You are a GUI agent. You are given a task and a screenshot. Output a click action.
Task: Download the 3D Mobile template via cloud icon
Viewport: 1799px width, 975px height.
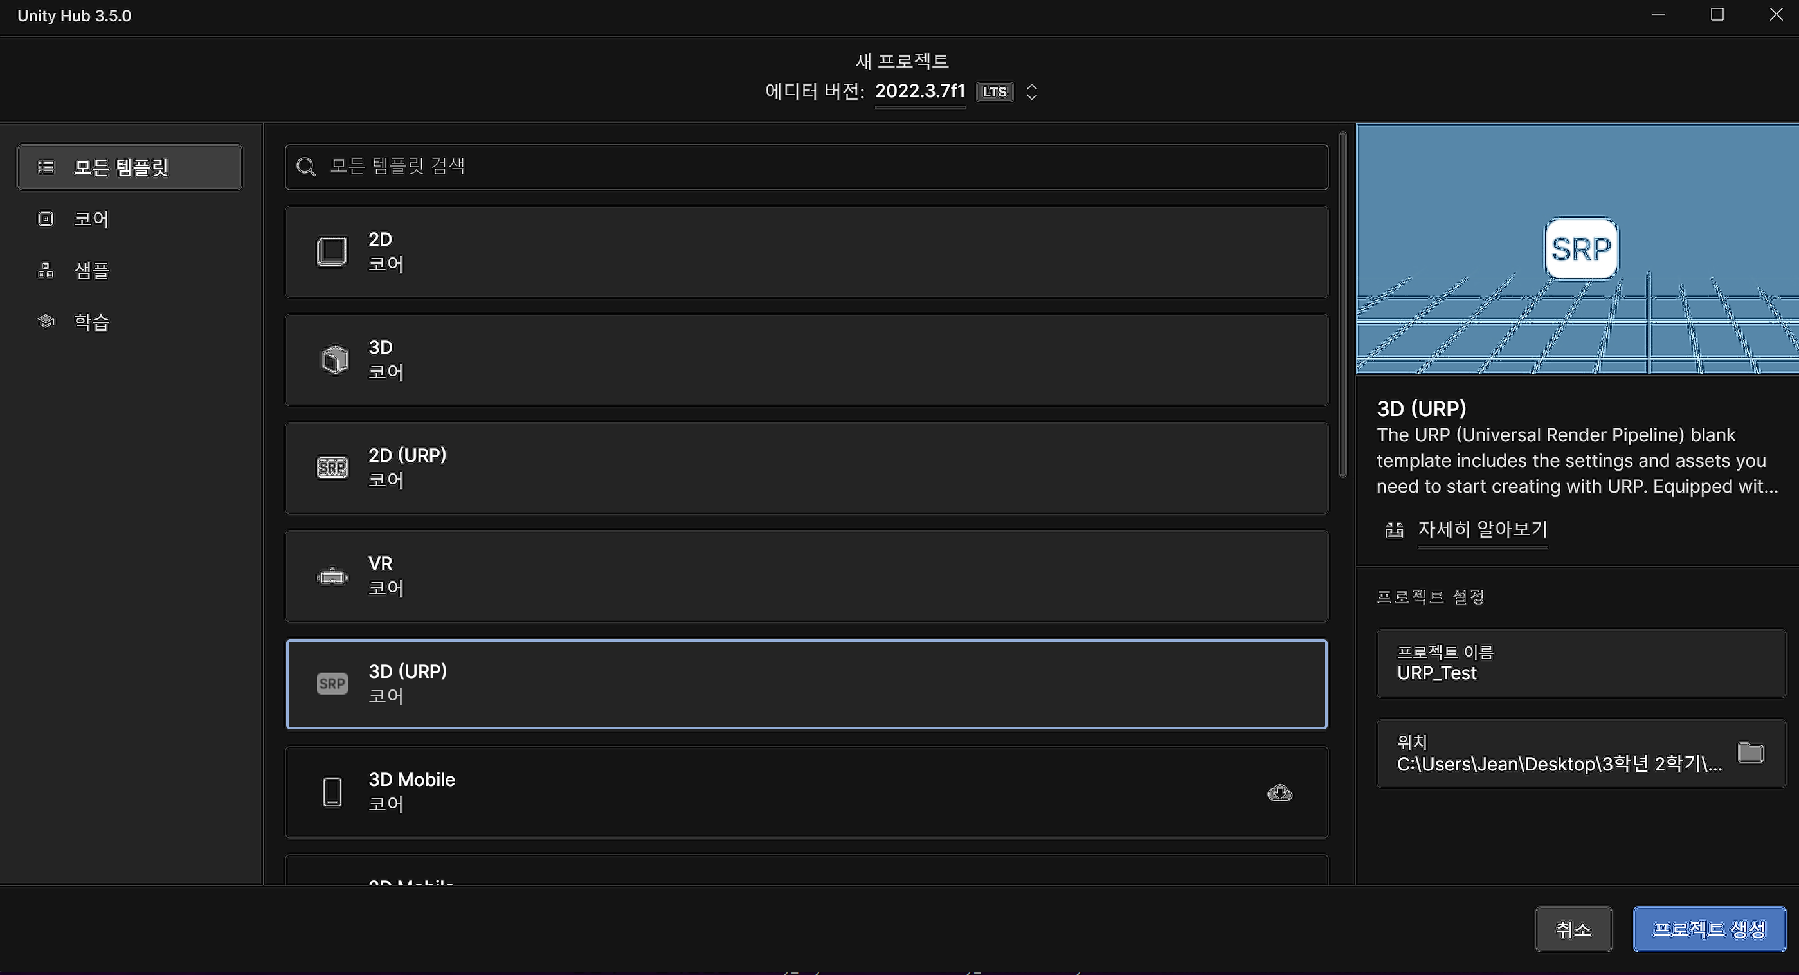(x=1279, y=793)
